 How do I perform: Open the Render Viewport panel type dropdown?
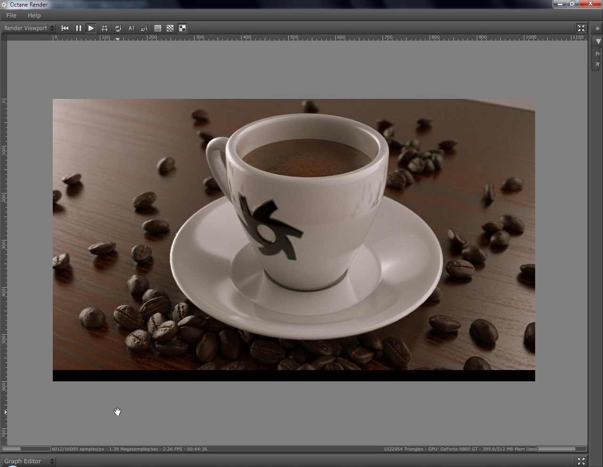(29, 28)
